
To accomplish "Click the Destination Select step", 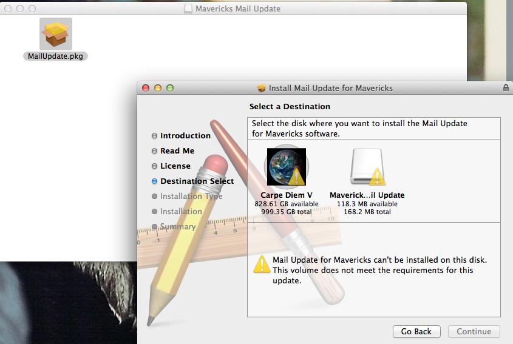I will tap(193, 181).
